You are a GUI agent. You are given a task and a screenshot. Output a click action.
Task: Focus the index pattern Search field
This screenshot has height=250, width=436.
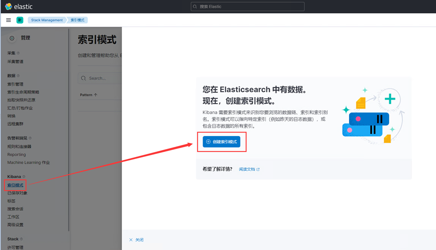point(100,78)
